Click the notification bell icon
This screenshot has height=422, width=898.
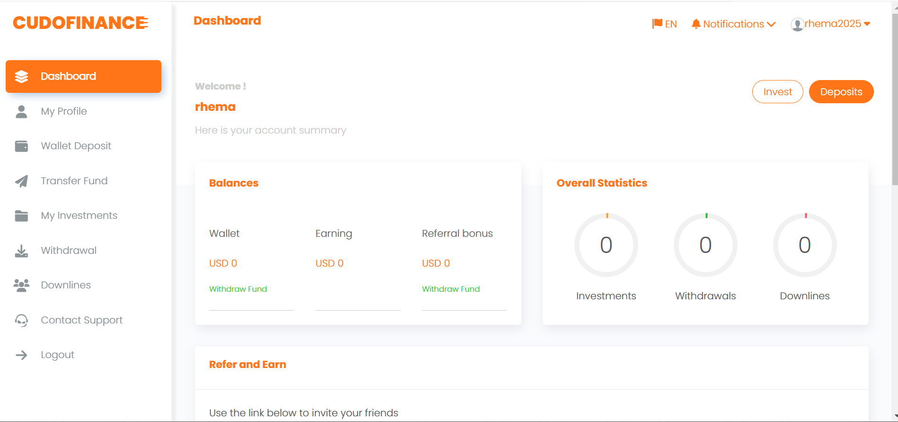[x=696, y=24]
